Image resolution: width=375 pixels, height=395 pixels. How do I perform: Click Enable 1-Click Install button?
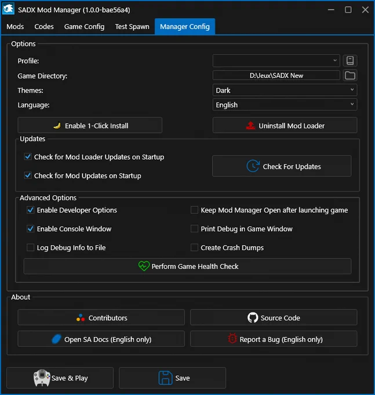[x=90, y=125]
